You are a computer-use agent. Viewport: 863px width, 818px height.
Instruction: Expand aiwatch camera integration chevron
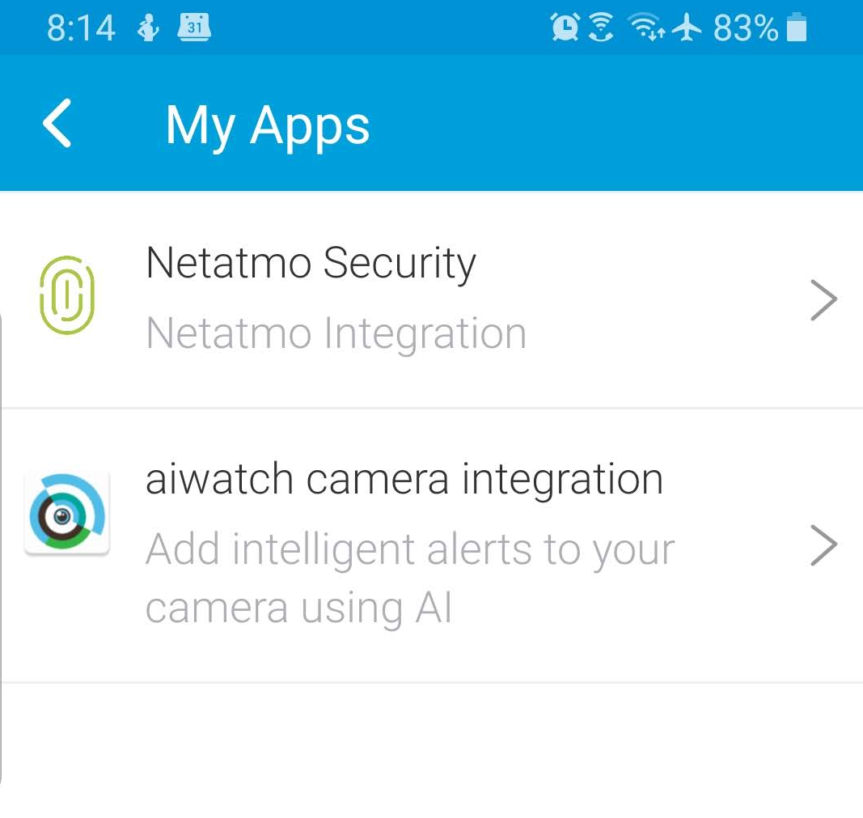point(823,545)
